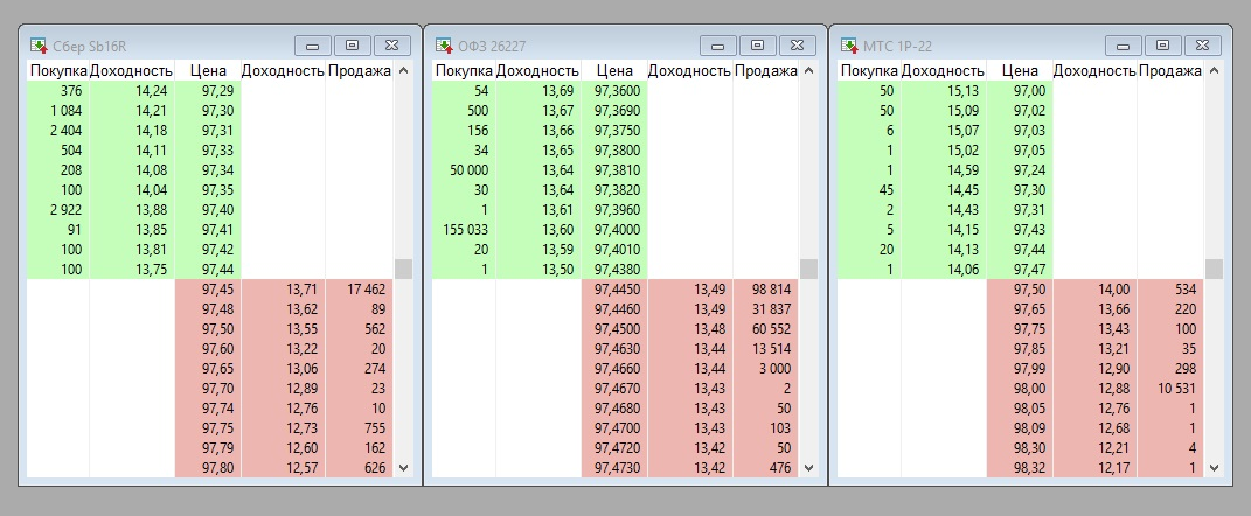Click sell volume 31 837 in ОФЗ 26227

coord(772,309)
